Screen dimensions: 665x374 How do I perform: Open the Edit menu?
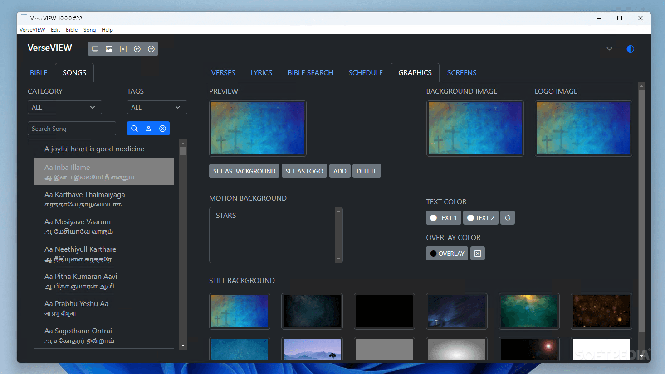55,30
